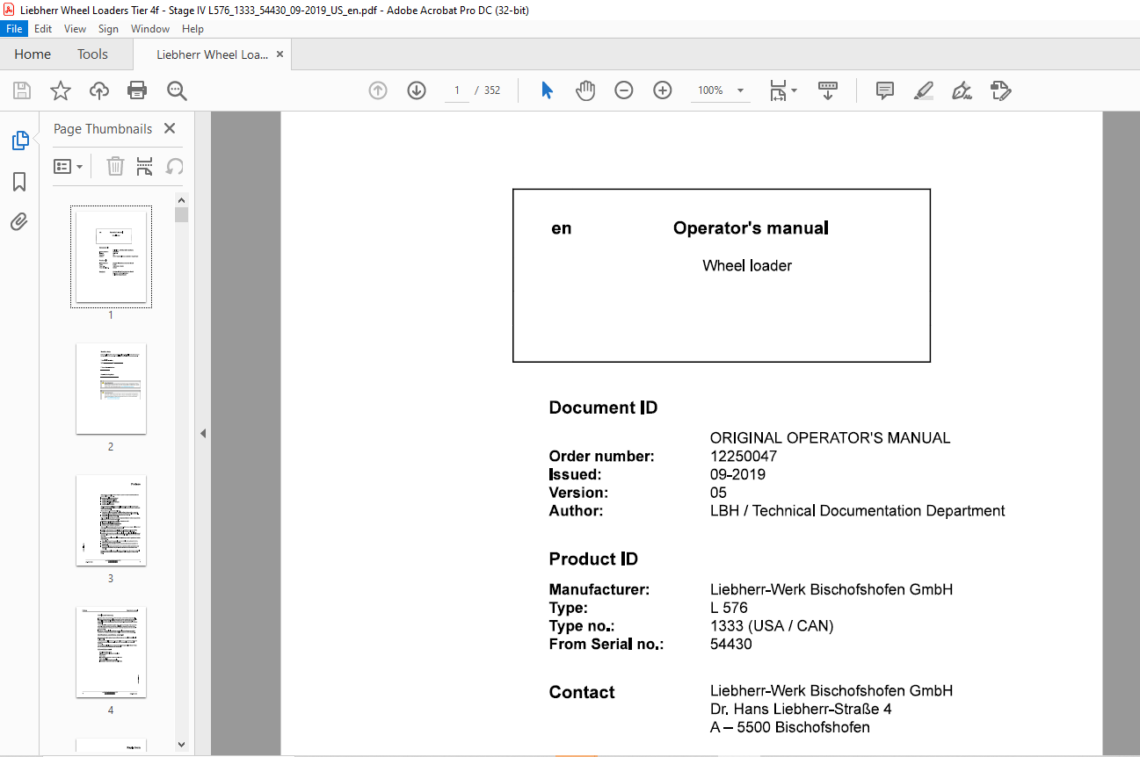This screenshot has height=757, width=1140.
Task: Click the Operator's manual heading
Action: coord(751,228)
